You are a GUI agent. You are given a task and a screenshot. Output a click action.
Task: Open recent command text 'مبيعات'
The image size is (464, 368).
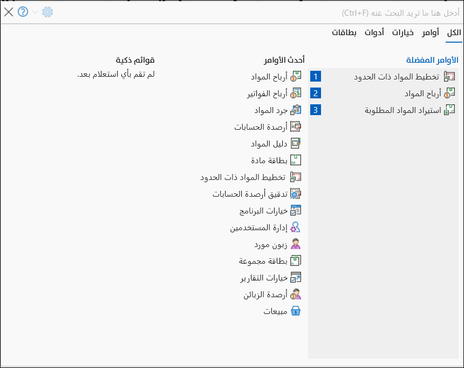[x=275, y=311]
